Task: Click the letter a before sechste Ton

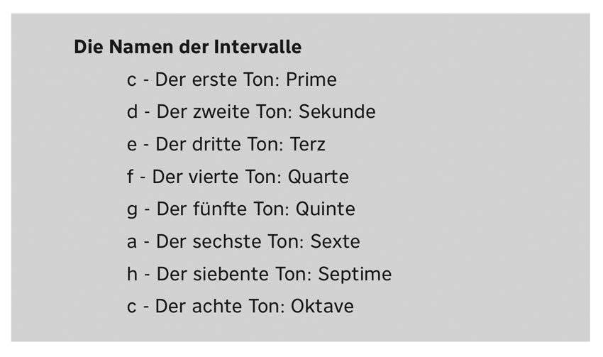Action: [x=131, y=242]
